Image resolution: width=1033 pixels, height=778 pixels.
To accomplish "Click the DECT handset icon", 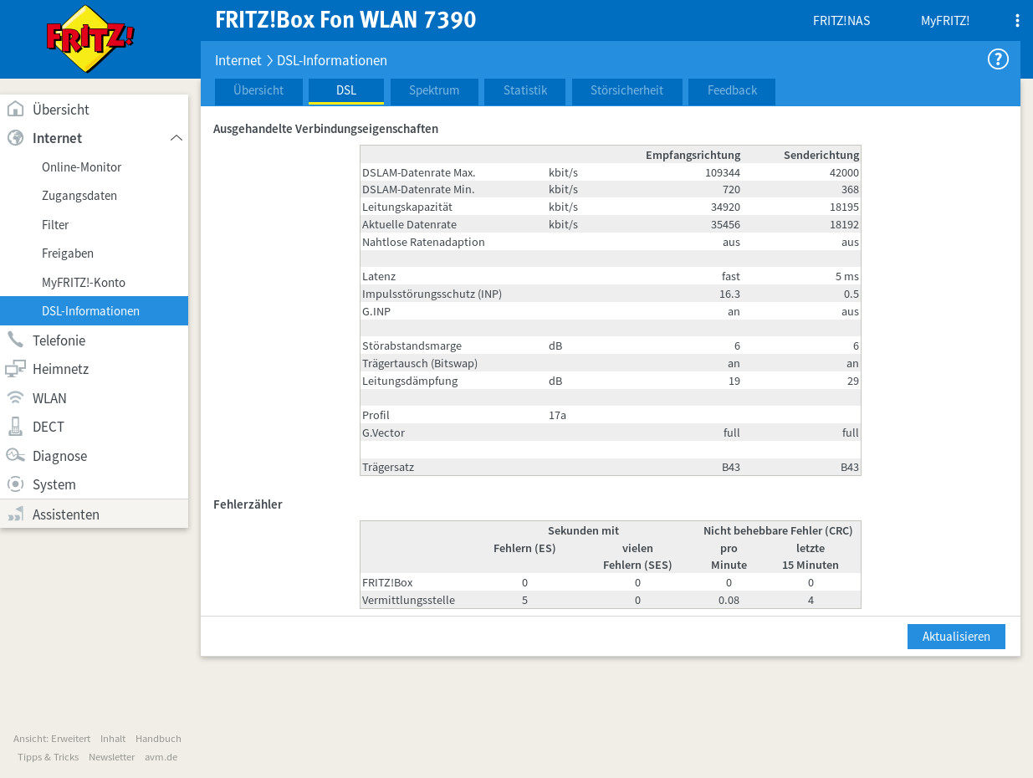I will click(15, 427).
